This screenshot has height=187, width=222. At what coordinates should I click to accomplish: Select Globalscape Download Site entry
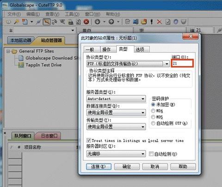click(x=52, y=58)
